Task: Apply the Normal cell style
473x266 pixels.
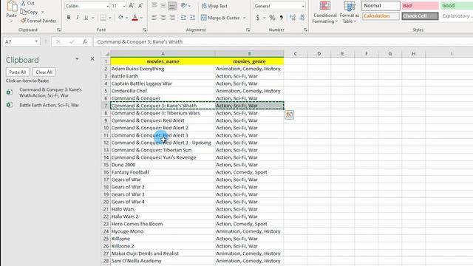Action: point(381,6)
